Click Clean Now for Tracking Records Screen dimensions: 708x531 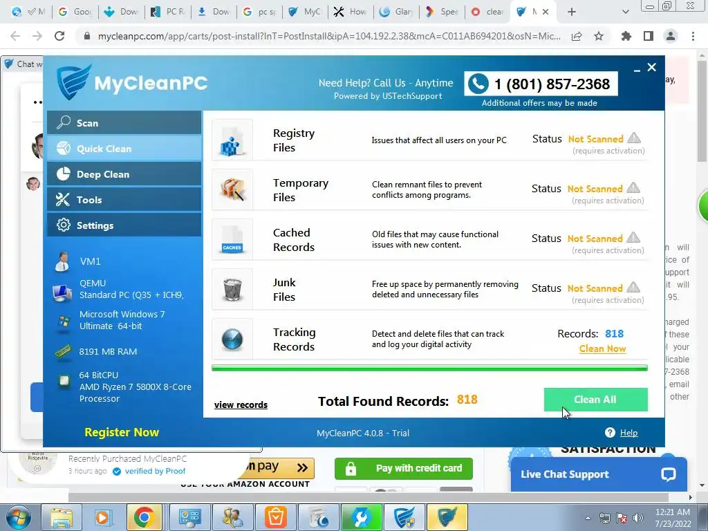tap(602, 348)
